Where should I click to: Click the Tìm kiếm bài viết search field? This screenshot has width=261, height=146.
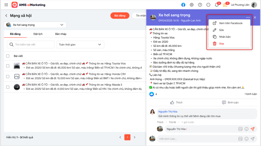pos(31,45)
